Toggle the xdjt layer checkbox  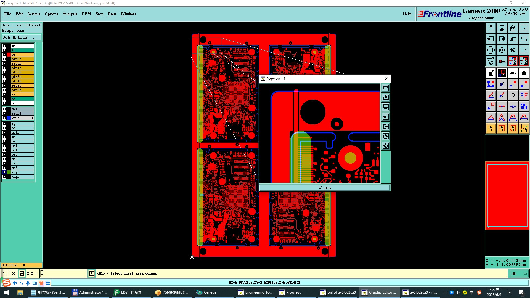pyautogui.click(x=4, y=172)
